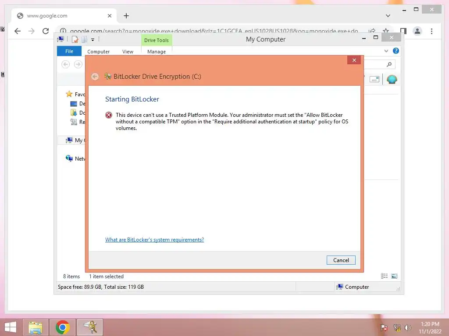
Task: Open Chrome profile avatar
Action: [x=417, y=31]
